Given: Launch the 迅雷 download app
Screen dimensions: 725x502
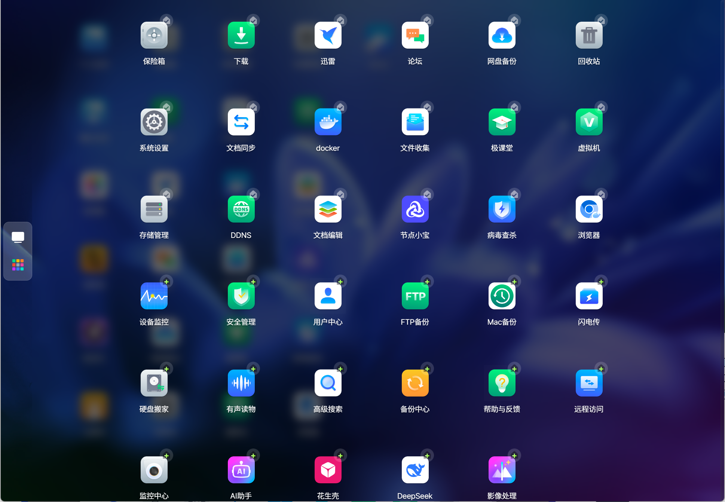Looking at the screenshot, I should tap(328, 35).
